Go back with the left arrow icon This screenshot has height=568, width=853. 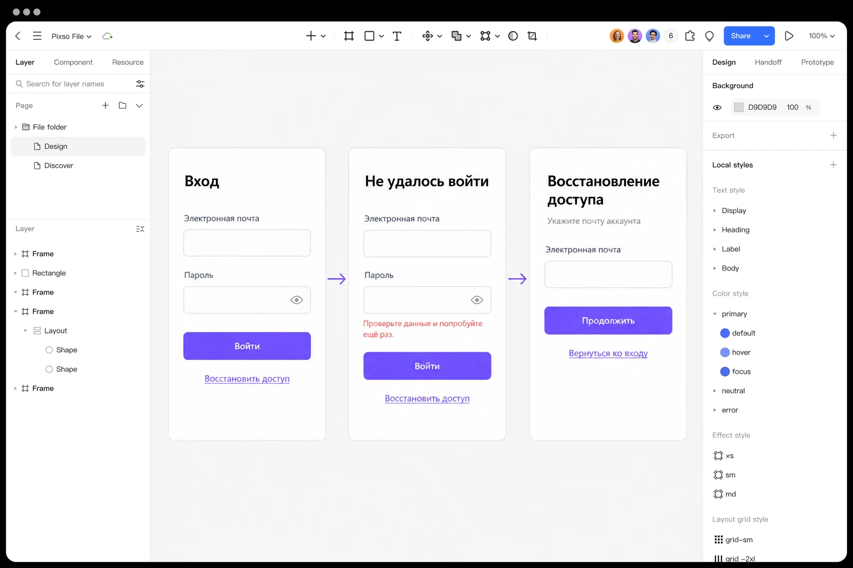tap(18, 36)
